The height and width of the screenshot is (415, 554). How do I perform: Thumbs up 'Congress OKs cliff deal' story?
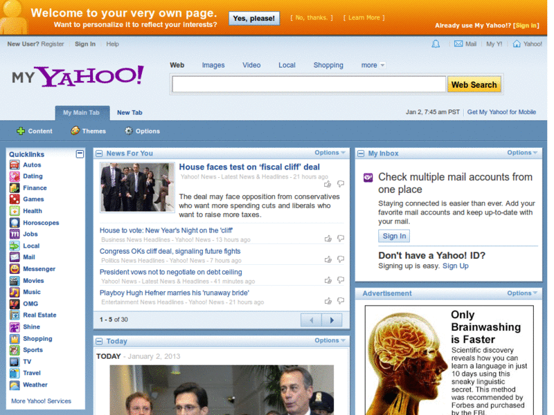click(x=328, y=259)
